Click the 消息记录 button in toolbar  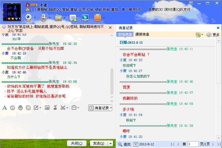click(x=99, y=108)
